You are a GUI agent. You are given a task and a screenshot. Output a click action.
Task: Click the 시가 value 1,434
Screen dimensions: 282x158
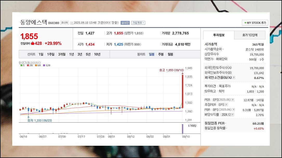(90, 44)
